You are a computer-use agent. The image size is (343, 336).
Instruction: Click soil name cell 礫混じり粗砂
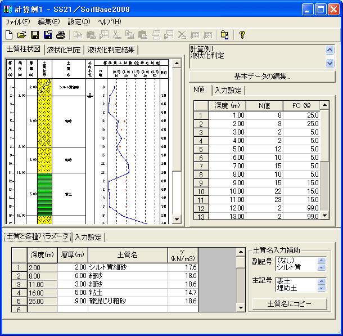point(128,301)
